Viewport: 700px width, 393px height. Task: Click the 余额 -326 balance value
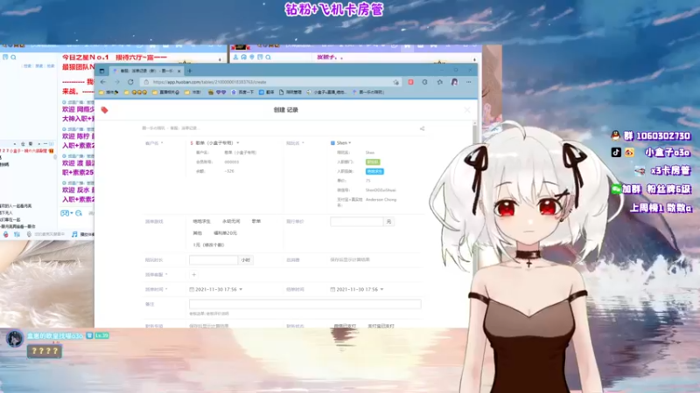click(x=230, y=171)
